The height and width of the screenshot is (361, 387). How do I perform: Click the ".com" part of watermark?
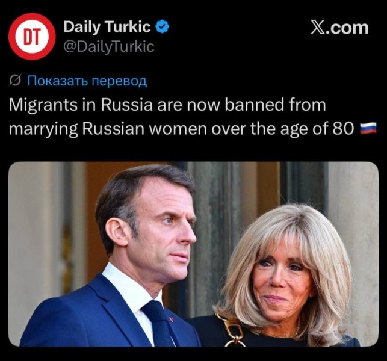click(348, 28)
